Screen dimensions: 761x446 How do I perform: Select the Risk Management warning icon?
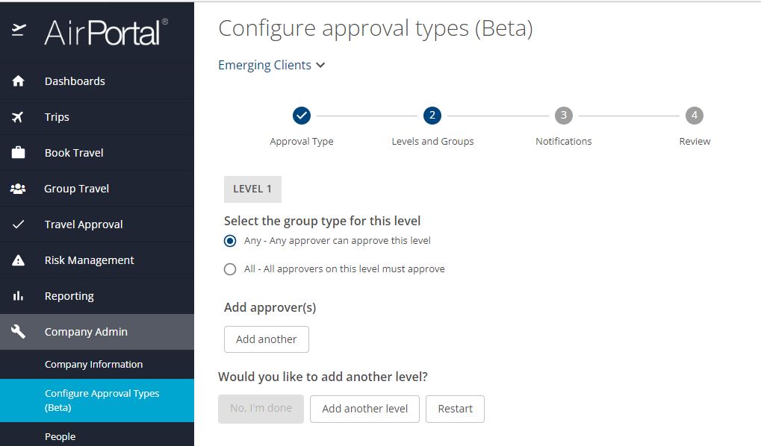18,260
